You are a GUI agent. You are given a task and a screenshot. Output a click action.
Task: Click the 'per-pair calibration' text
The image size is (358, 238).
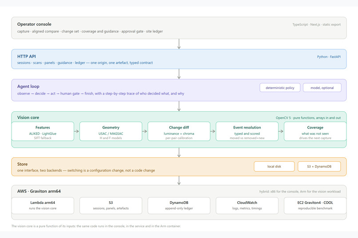click(x=179, y=138)
